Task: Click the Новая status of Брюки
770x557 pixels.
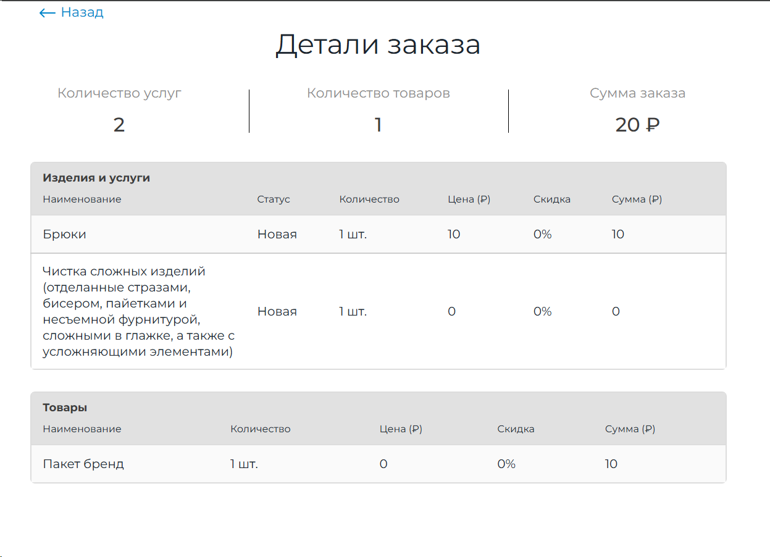Action: tap(277, 234)
